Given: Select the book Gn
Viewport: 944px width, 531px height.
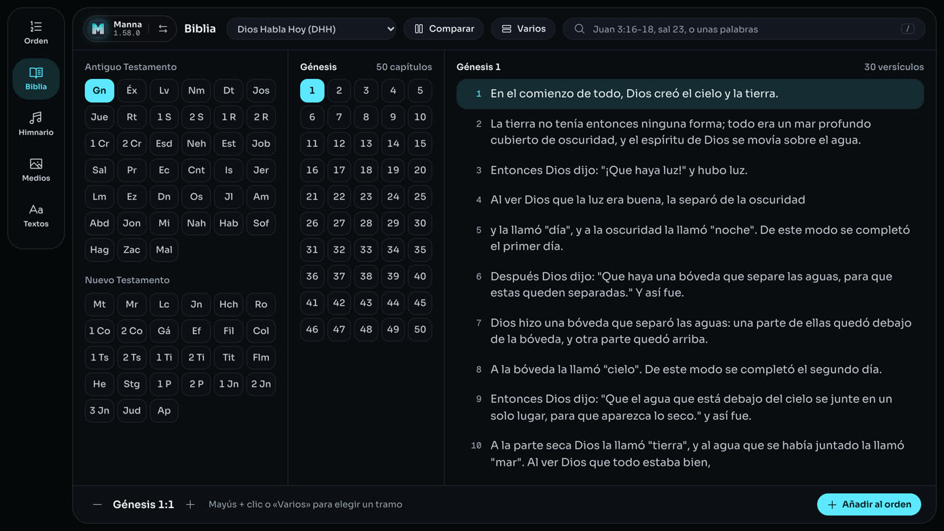Looking at the screenshot, I should click(99, 90).
